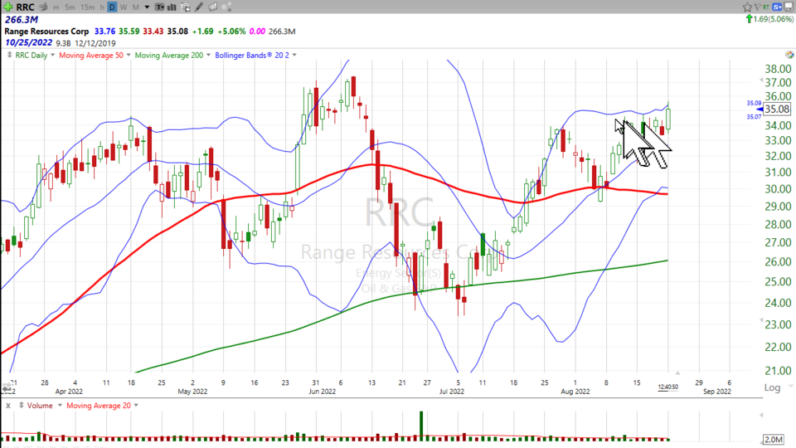Click the 10/25/2022 date text
Image resolution: width=796 pixels, height=448 pixels.
(x=28, y=42)
